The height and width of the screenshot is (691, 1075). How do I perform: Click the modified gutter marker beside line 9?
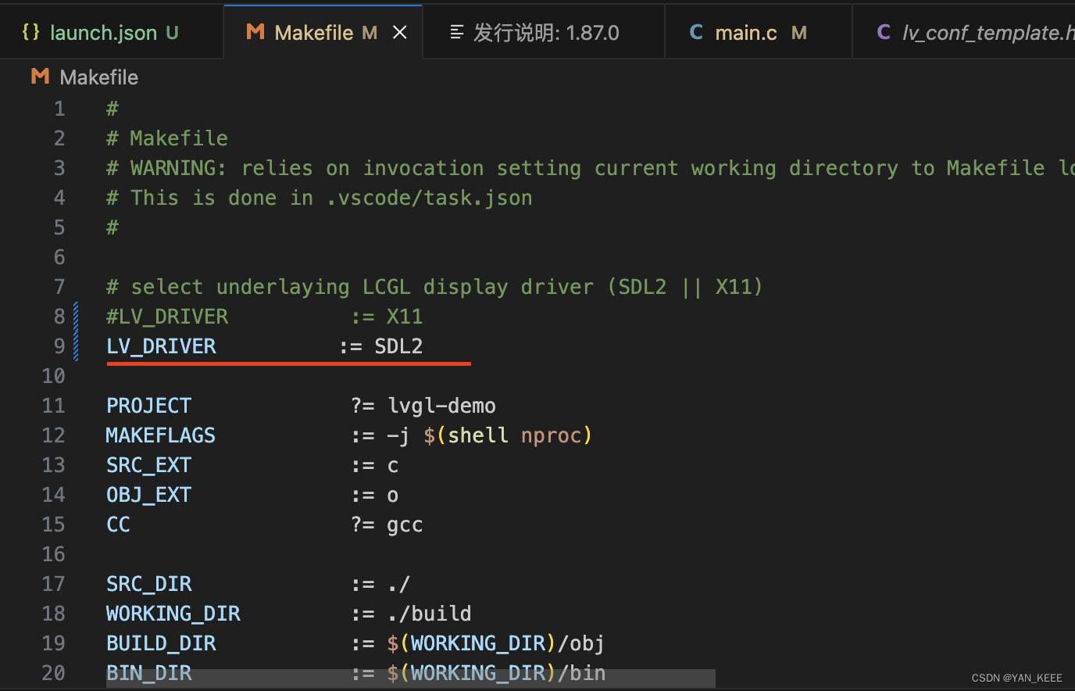[x=76, y=346]
